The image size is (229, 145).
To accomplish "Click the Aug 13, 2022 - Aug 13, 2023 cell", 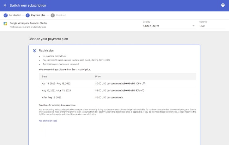I will pyautogui.click(x=56, y=91).
